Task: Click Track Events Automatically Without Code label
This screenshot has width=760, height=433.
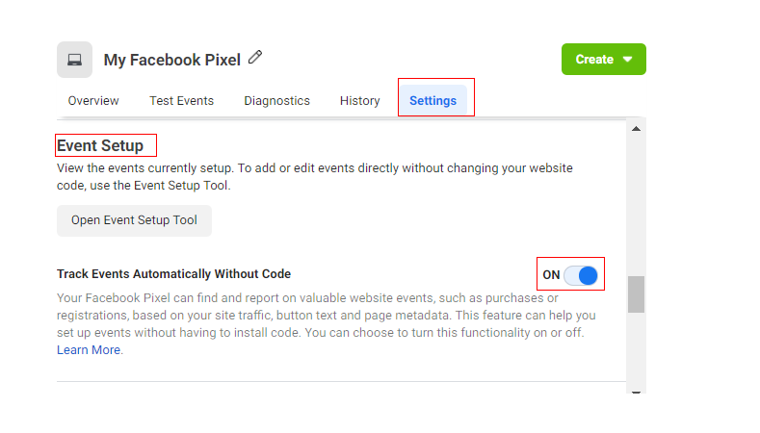Action: tap(173, 274)
